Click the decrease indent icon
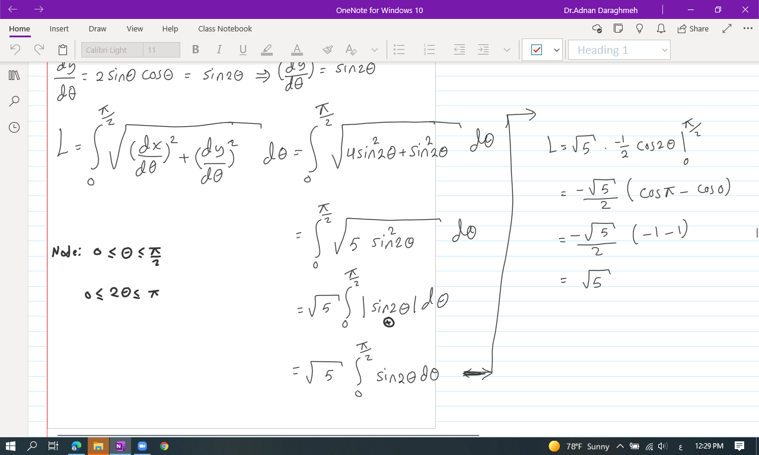The height and width of the screenshot is (455, 759). click(460, 50)
